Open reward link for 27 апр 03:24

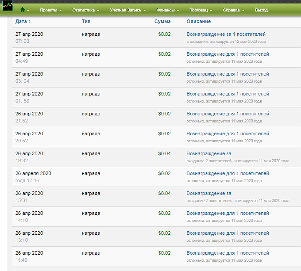pos(228,74)
